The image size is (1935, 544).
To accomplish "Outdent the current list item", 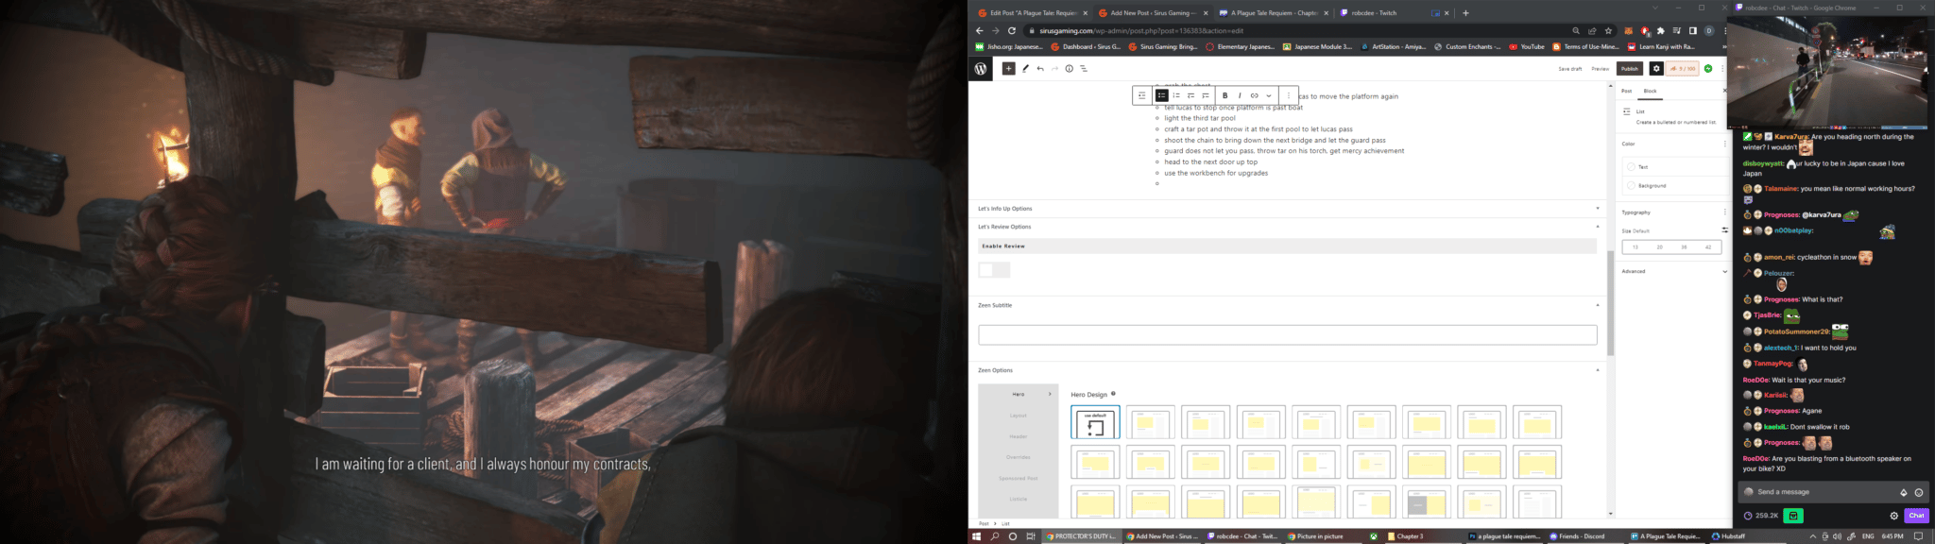I will (x=1190, y=95).
